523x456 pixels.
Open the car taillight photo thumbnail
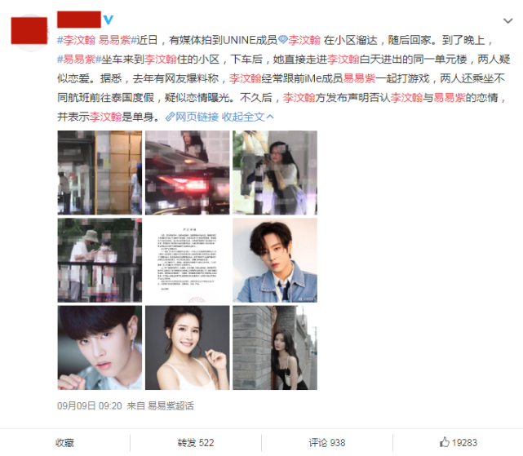click(187, 172)
